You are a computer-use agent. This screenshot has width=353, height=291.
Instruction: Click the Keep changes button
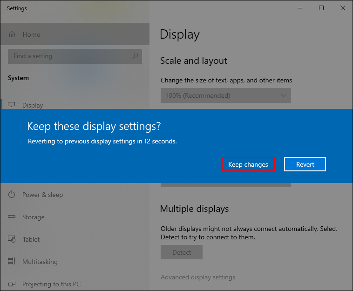coord(248,164)
